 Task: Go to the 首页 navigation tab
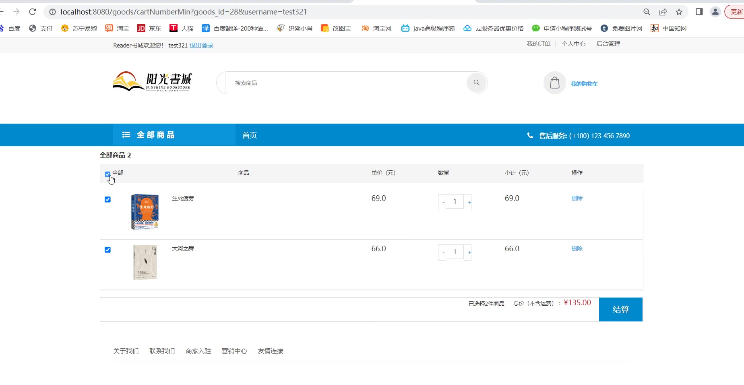click(x=250, y=135)
